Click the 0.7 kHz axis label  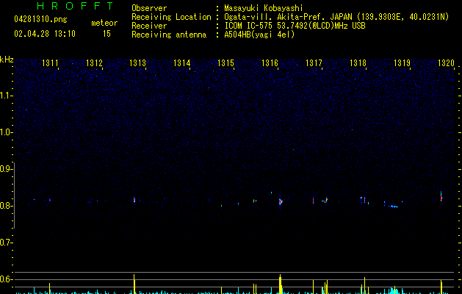pos(6,243)
